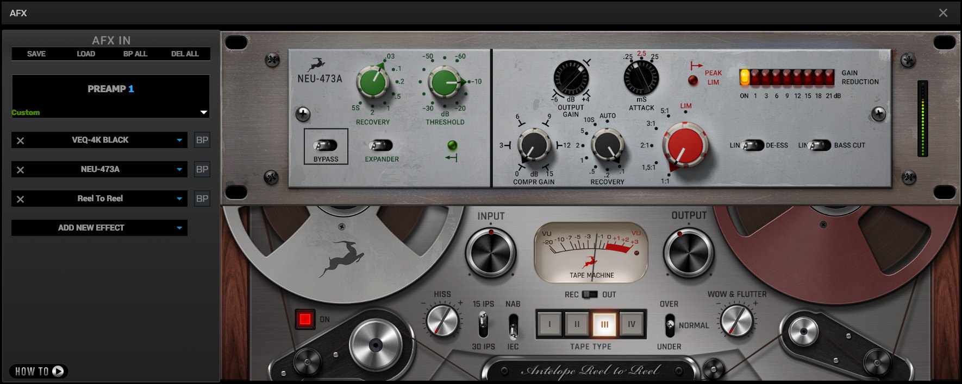This screenshot has height=384, width=962.
Task: Click the NEU-473A unit label
Action: click(320, 79)
